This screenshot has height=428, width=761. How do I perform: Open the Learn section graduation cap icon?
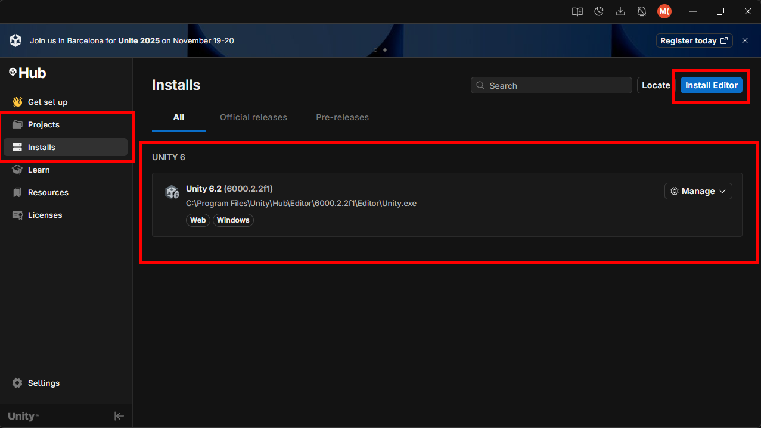(x=17, y=170)
